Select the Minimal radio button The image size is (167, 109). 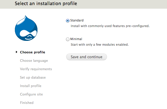pyautogui.click(x=68, y=39)
